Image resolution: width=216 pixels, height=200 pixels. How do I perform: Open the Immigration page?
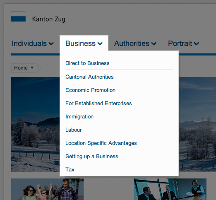79,117
